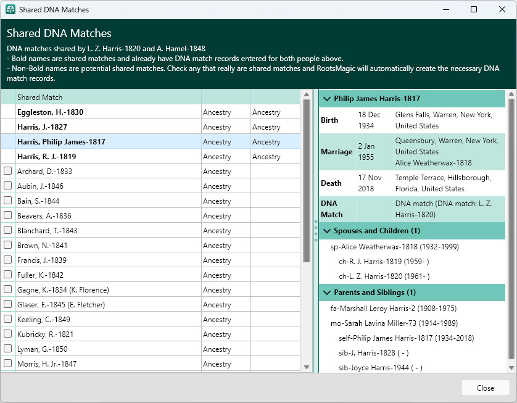This screenshot has height=403, width=517.
Task: Select sibling Joyce Harris-1944
Action: (381, 368)
